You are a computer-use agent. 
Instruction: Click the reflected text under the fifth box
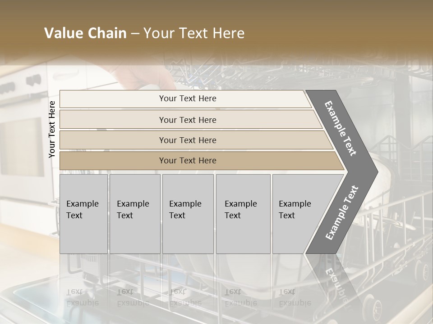pos(295,297)
